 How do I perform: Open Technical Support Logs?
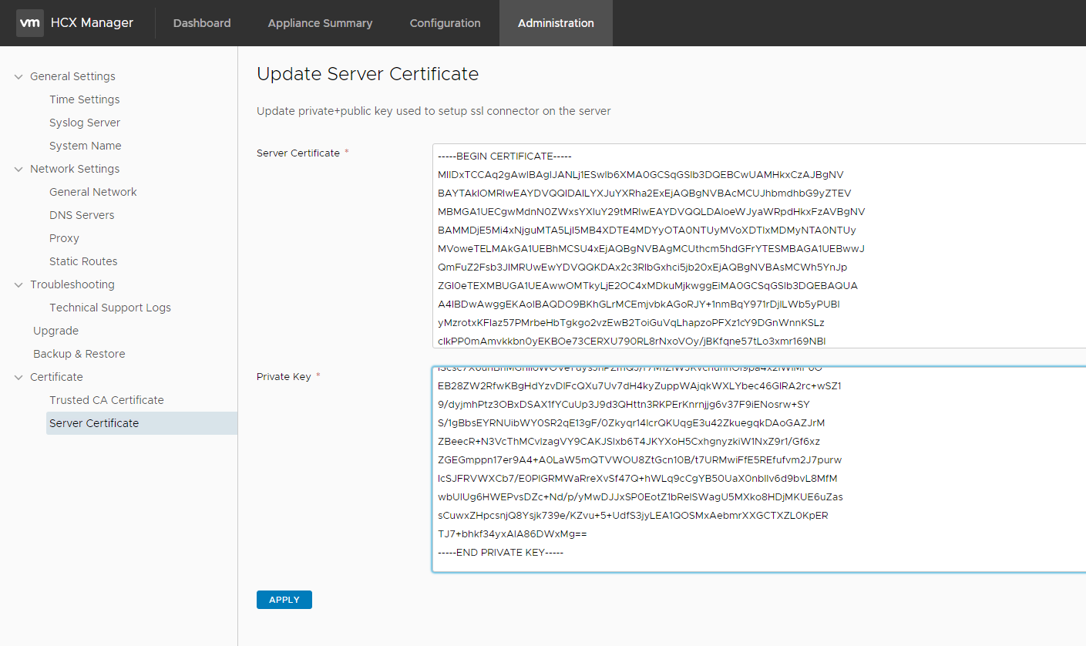(x=110, y=308)
